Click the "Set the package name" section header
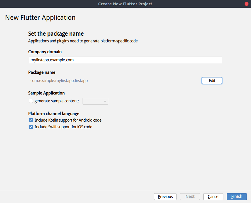Image resolution: width=251 pixels, height=203 pixels. [56, 33]
